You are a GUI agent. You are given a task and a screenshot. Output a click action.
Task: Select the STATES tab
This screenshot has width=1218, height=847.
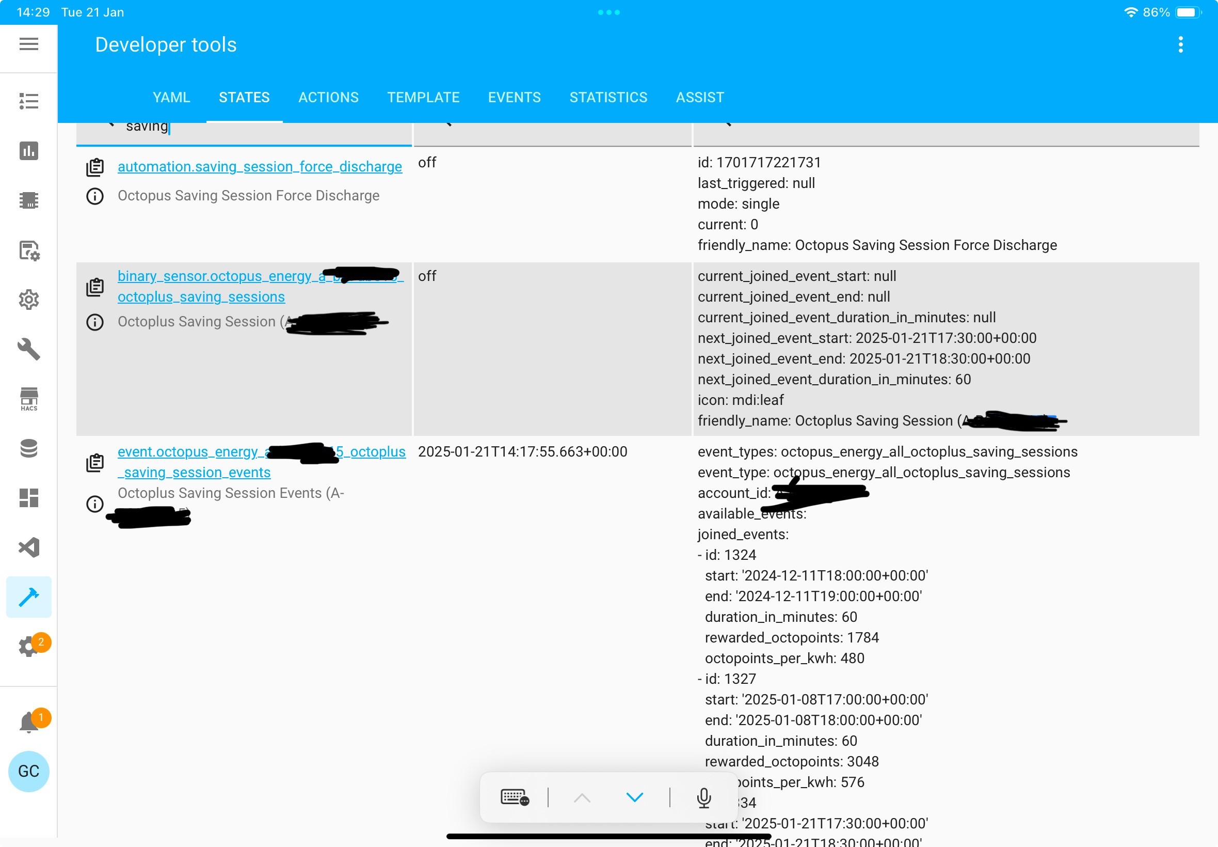pos(245,97)
